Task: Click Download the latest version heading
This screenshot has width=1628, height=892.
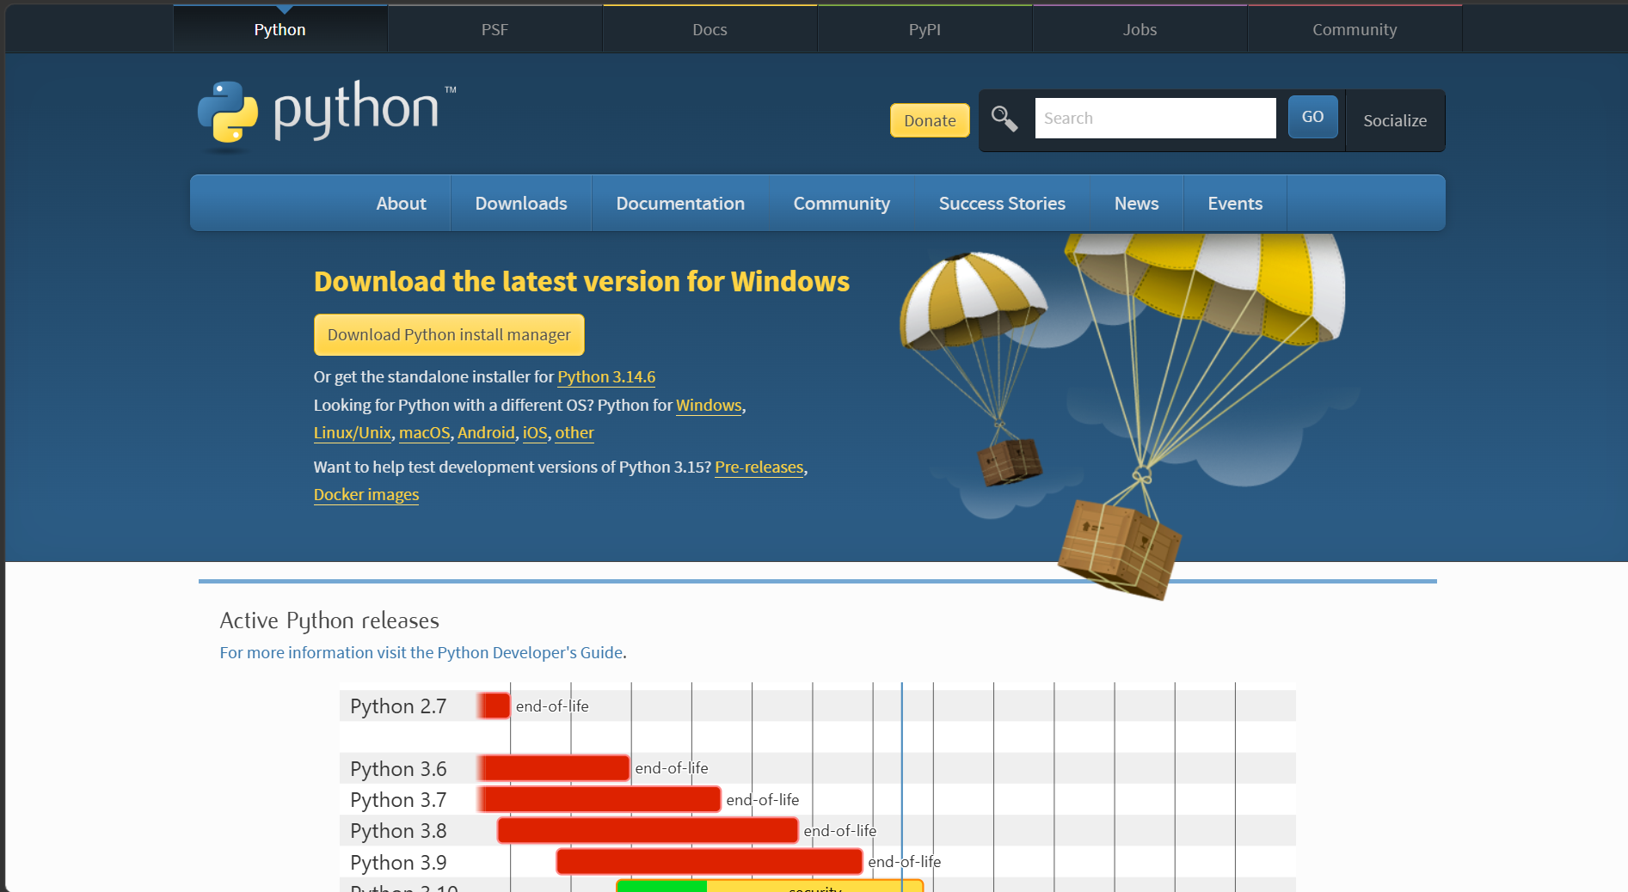Action: [581, 281]
